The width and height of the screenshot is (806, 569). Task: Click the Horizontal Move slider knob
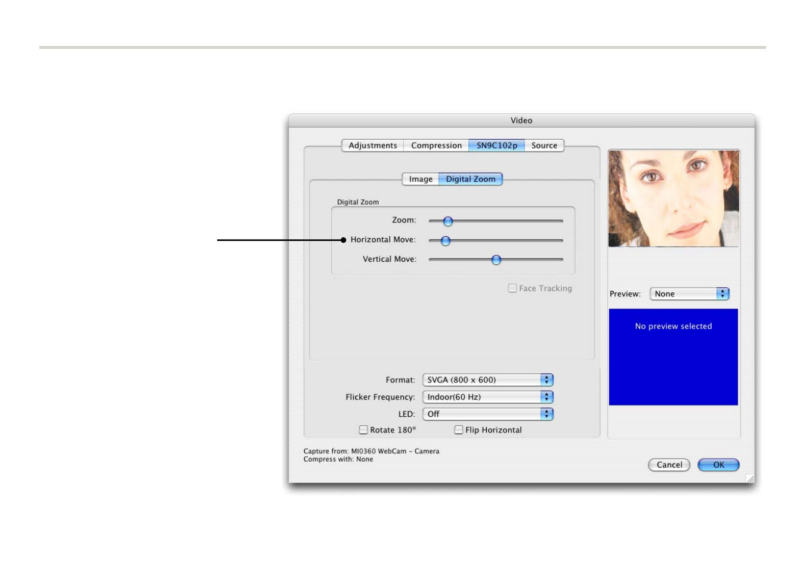pyautogui.click(x=446, y=241)
